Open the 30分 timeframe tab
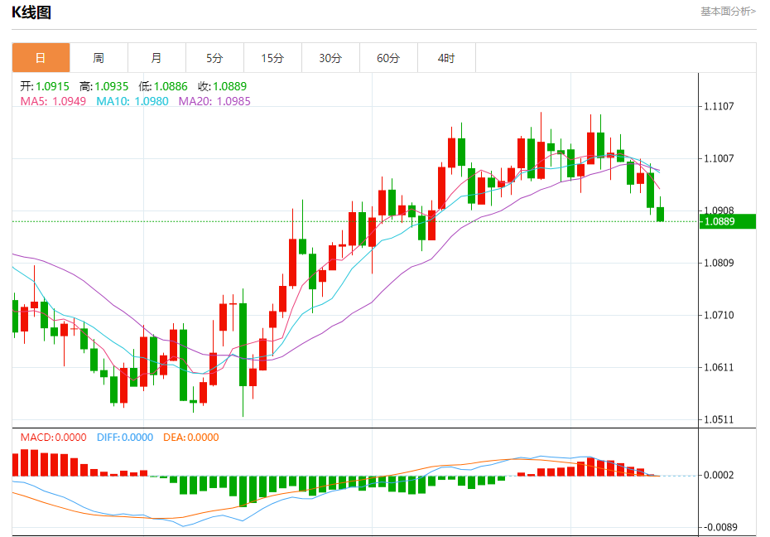Screen dimensions: 770x537 click(330, 58)
